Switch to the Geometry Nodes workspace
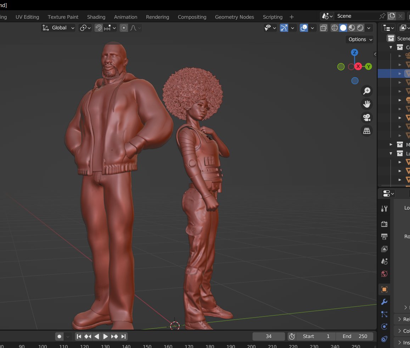Screen dimensions: 410x348 pos(235,17)
